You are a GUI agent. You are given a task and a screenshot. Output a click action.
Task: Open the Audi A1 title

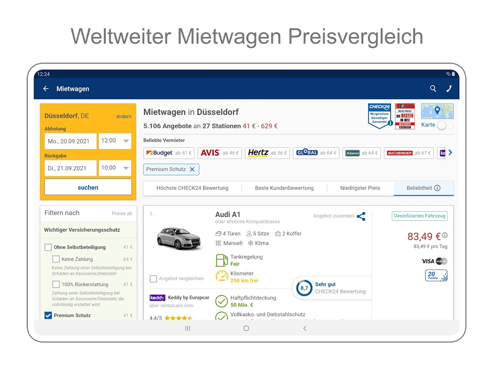228,214
